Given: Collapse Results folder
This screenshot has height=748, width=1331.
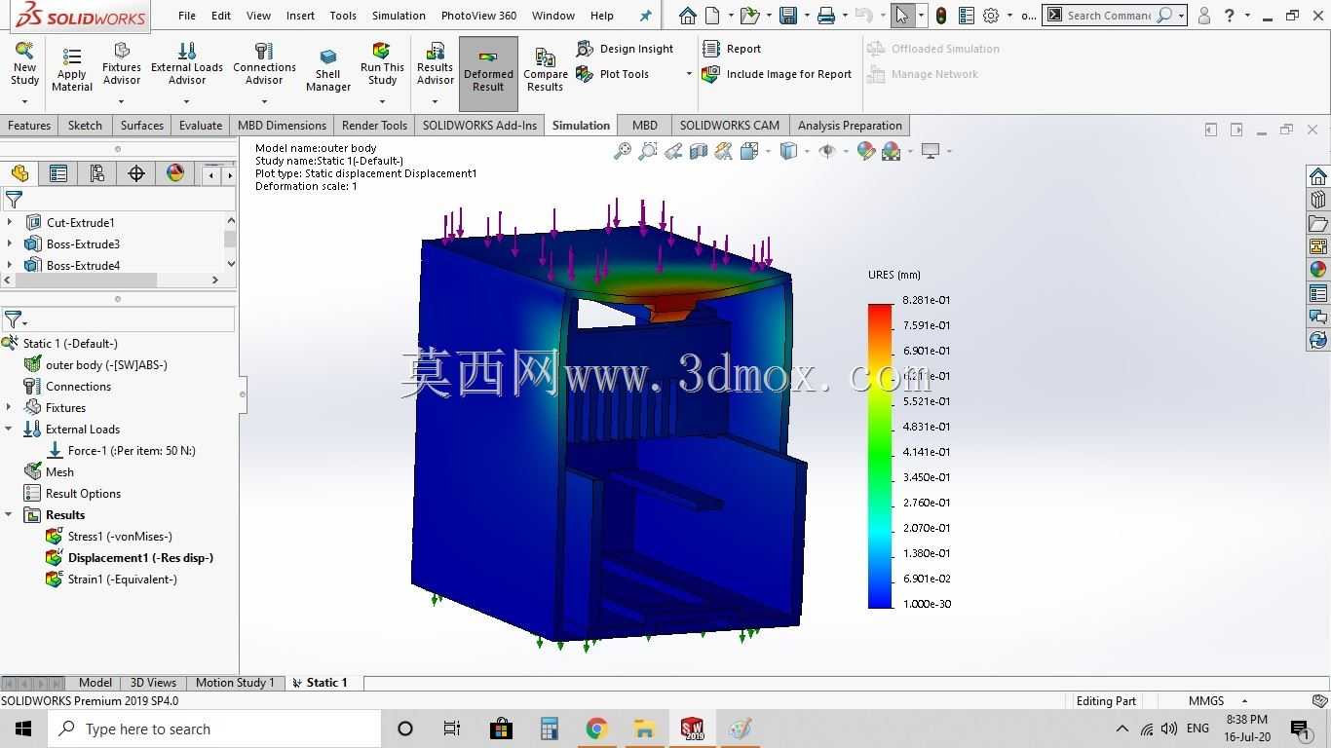Looking at the screenshot, I should click(10, 514).
